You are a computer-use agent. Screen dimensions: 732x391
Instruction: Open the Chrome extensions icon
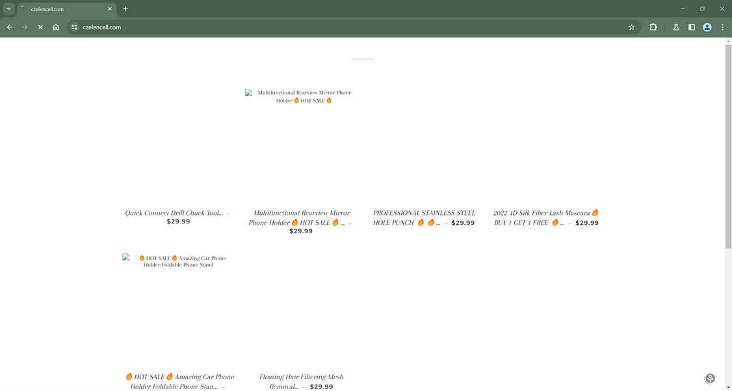point(653,27)
